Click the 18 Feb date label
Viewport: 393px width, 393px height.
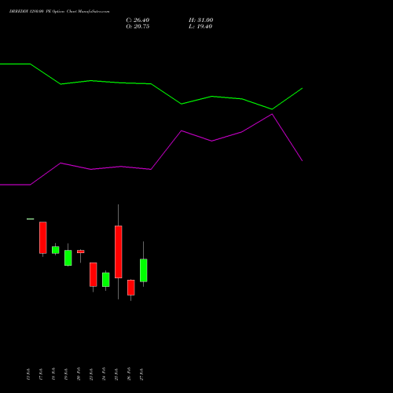(53, 374)
